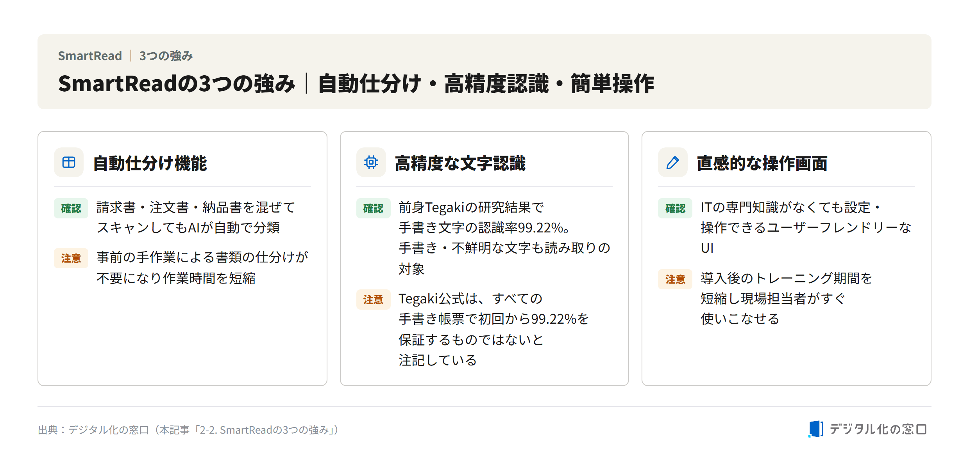
Task: Click the green 確認 badge in 自動仕分け機能 card
Action: (71, 208)
